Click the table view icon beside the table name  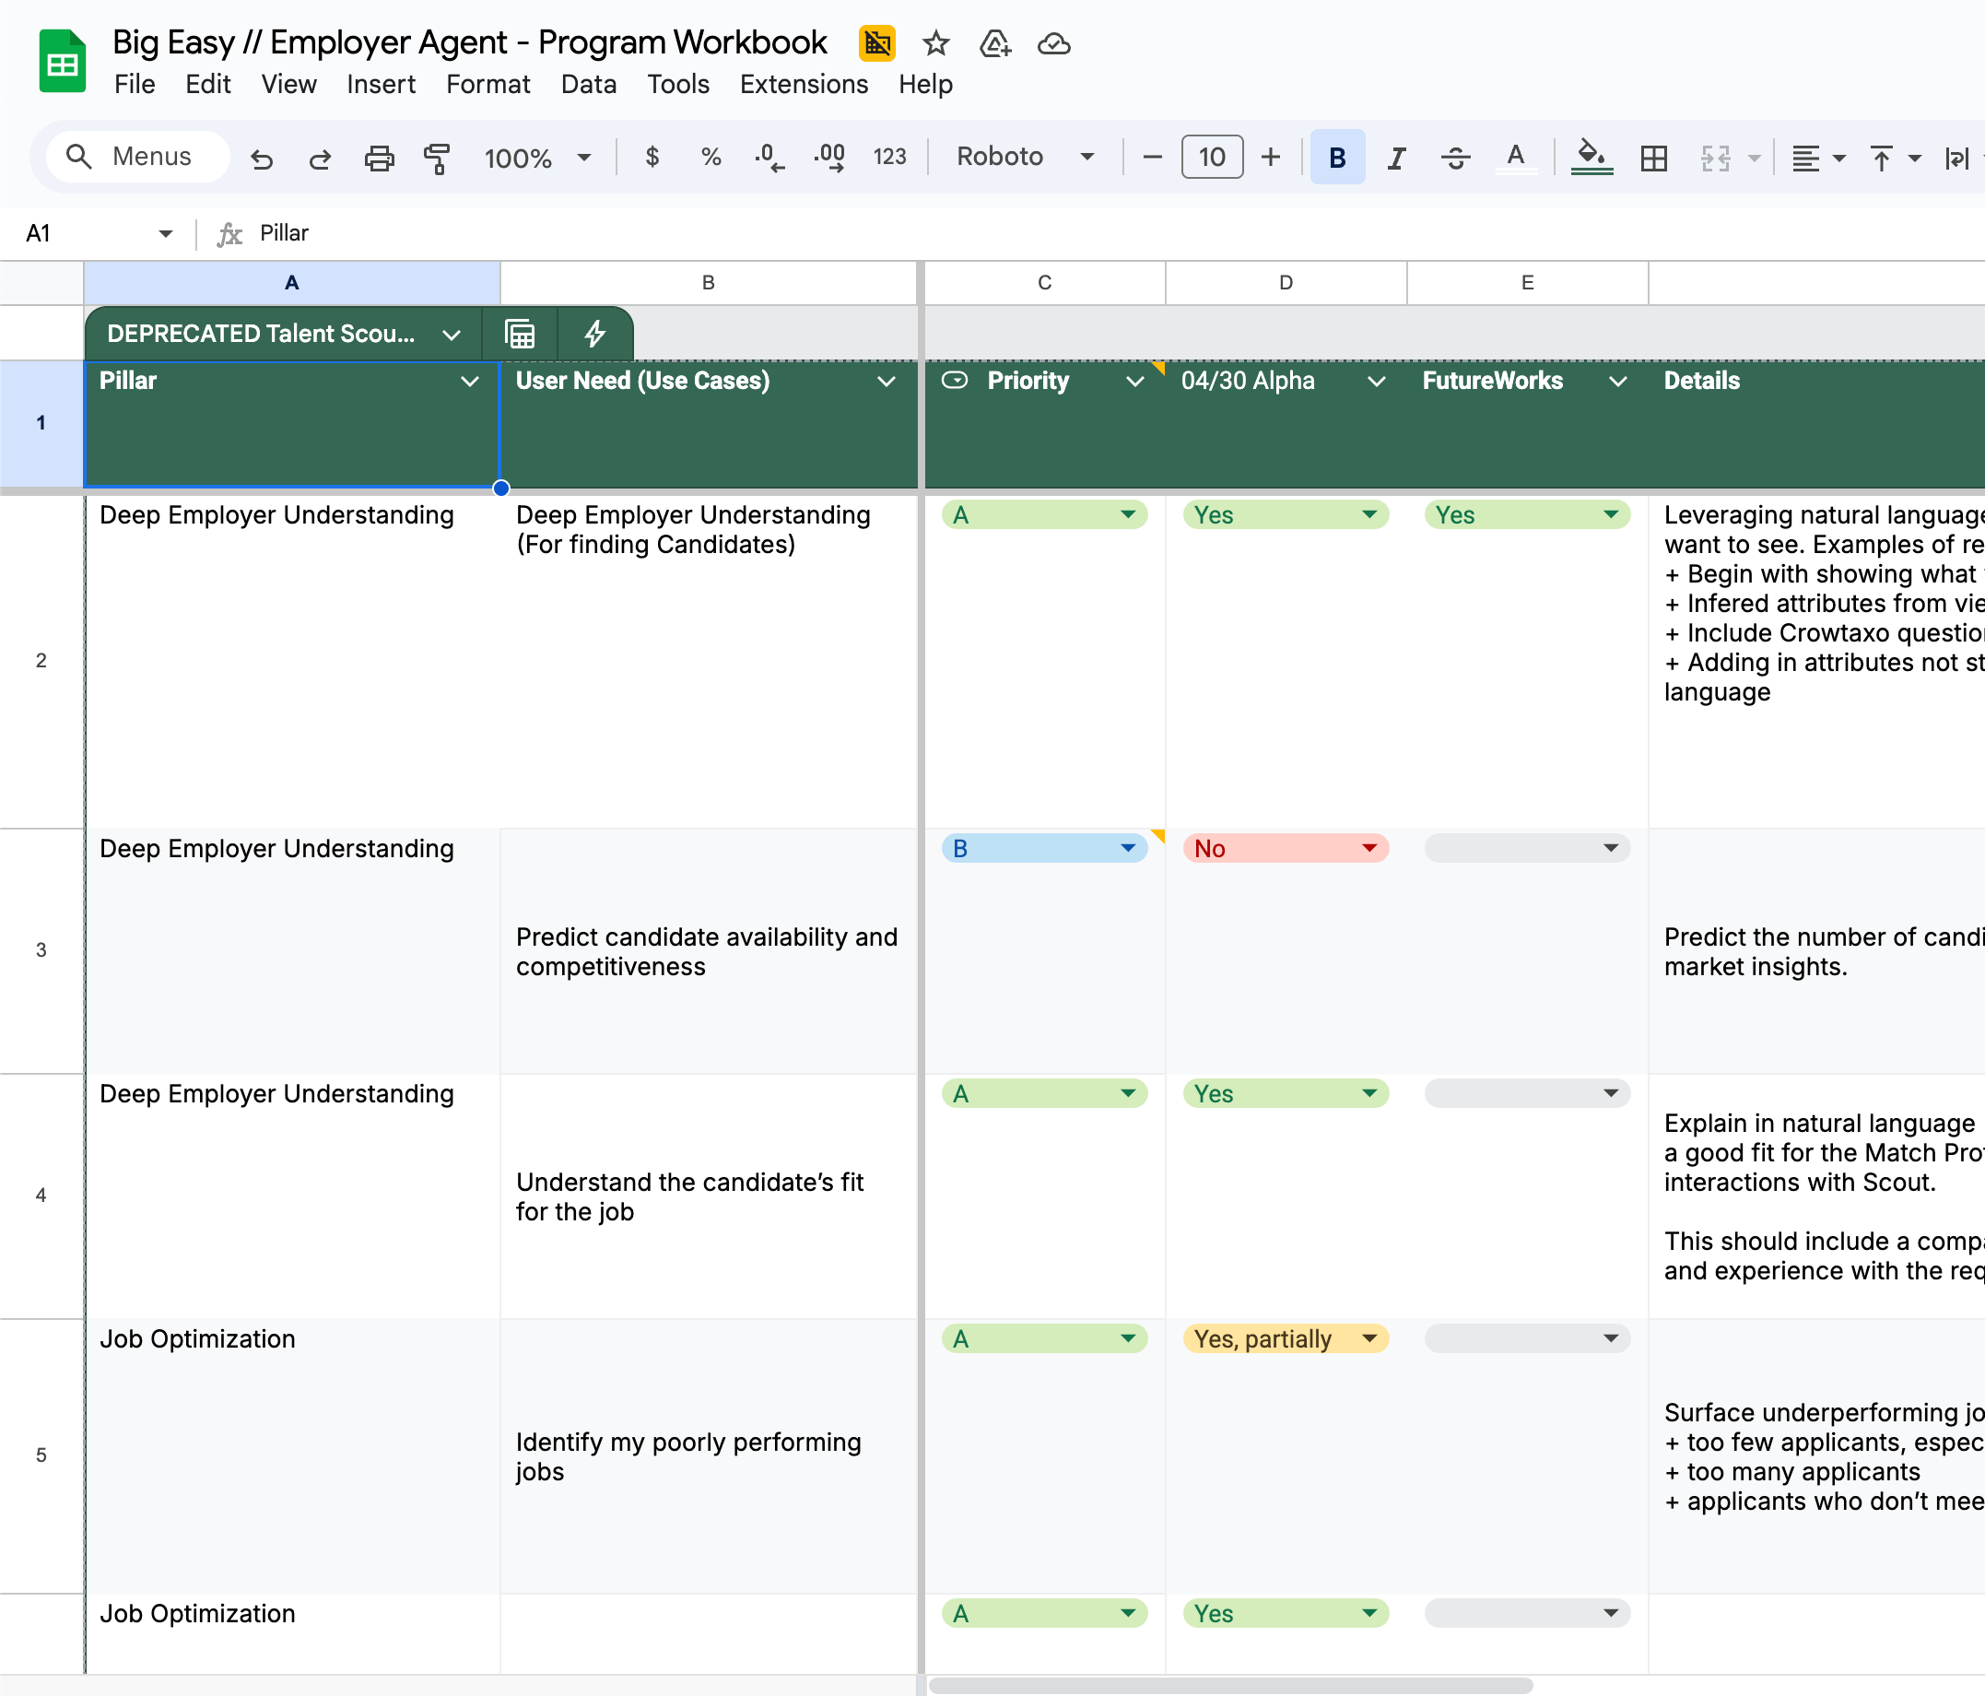tap(519, 334)
